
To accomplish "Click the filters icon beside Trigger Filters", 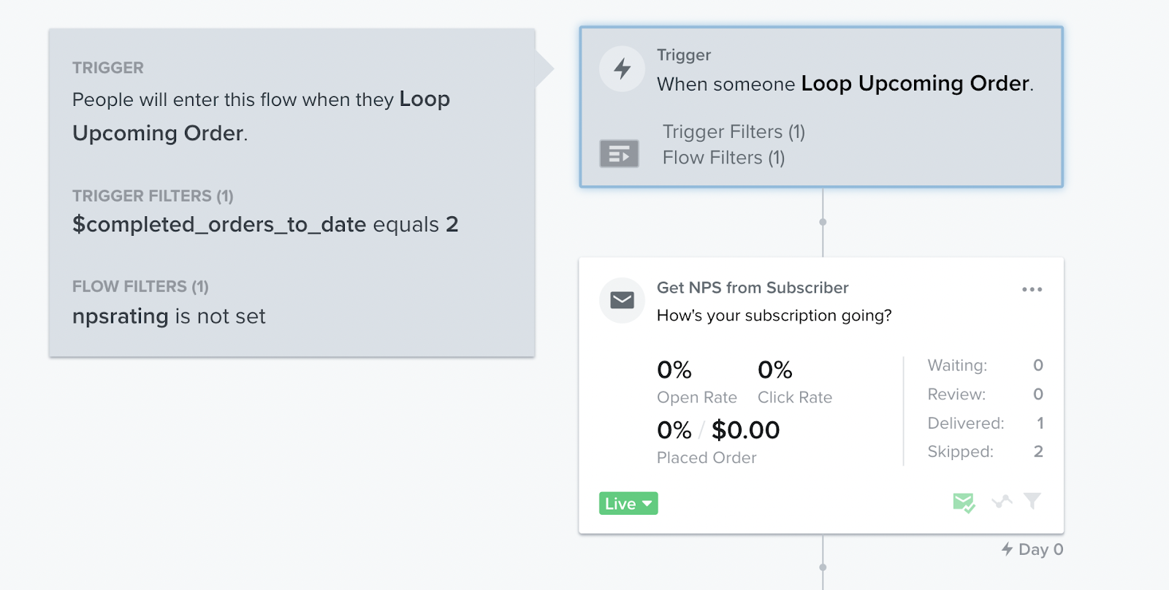I will point(620,154).
